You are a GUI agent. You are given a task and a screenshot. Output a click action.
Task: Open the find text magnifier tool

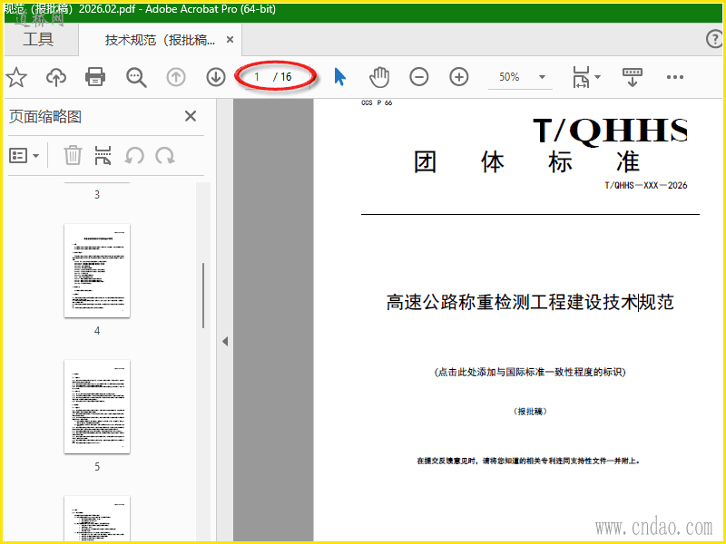tap(136, 77)
